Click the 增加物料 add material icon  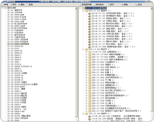click(x=94, y=5)
